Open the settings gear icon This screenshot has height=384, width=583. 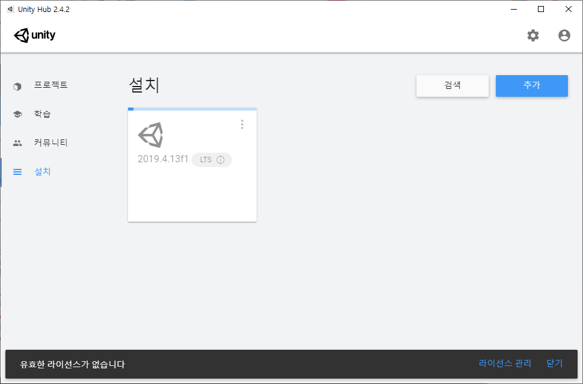click(533, 35)
